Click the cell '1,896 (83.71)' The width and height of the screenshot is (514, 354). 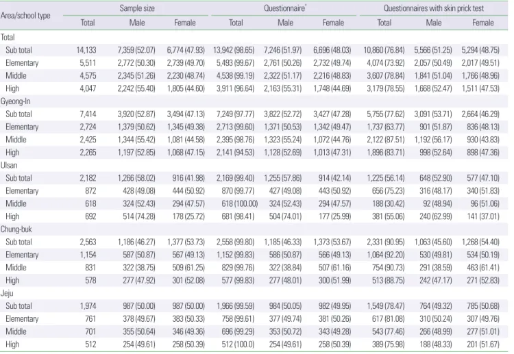click(x=385, y=152)
